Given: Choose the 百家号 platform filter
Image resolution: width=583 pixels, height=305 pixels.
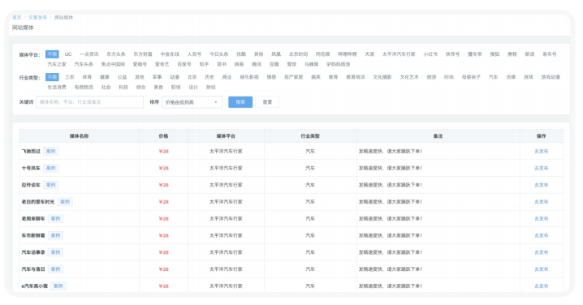Looking at the screenshot, I should tap(184, 64).
